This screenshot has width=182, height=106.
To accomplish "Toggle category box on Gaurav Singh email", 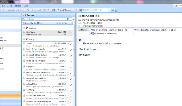I will click(68, 73).
